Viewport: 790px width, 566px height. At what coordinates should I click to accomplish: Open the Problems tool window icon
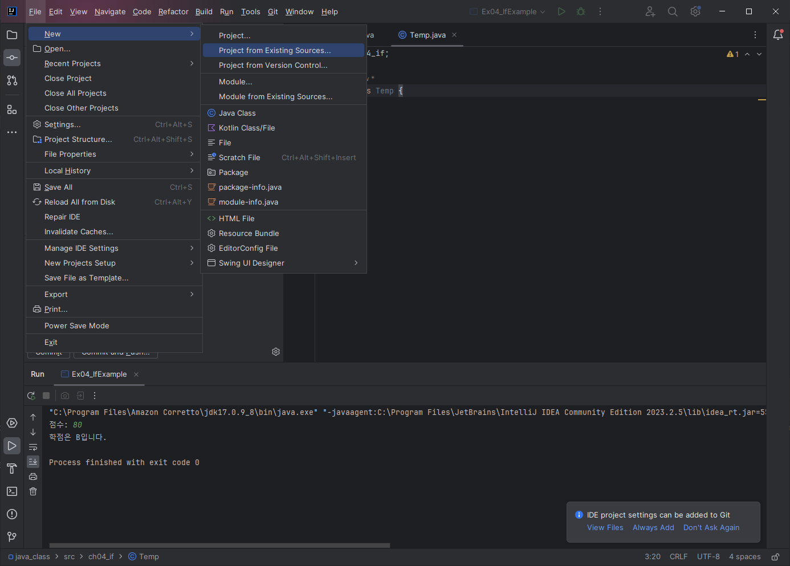tap(12, 514)
